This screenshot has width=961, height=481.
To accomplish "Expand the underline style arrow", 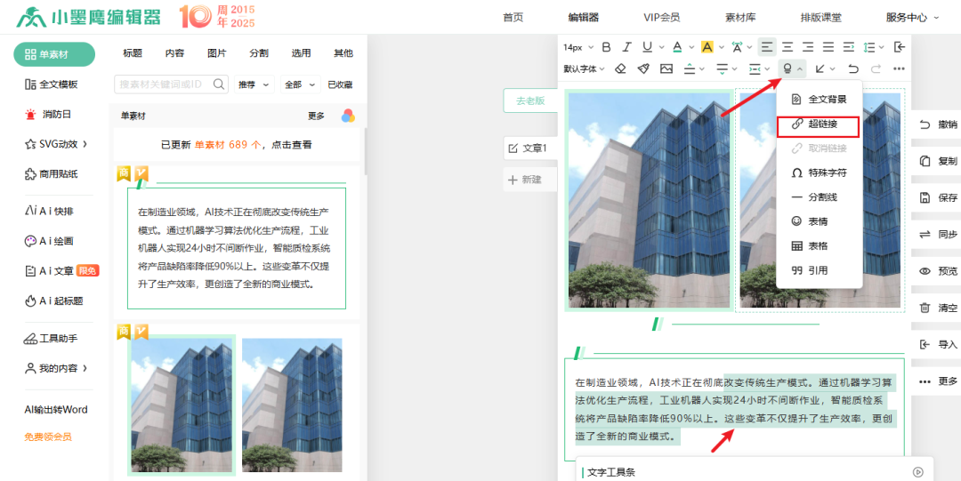I will 662,47.
